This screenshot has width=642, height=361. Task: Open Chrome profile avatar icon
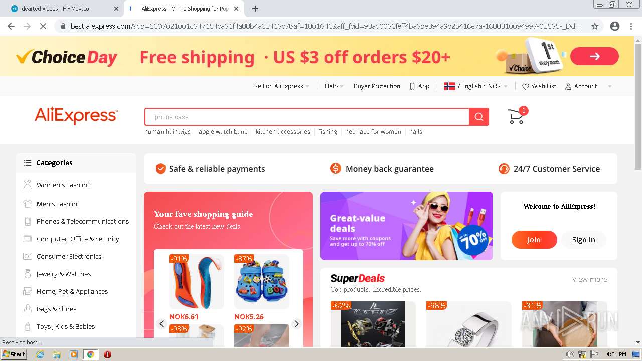pyautogui.click(x=615, y=26)
